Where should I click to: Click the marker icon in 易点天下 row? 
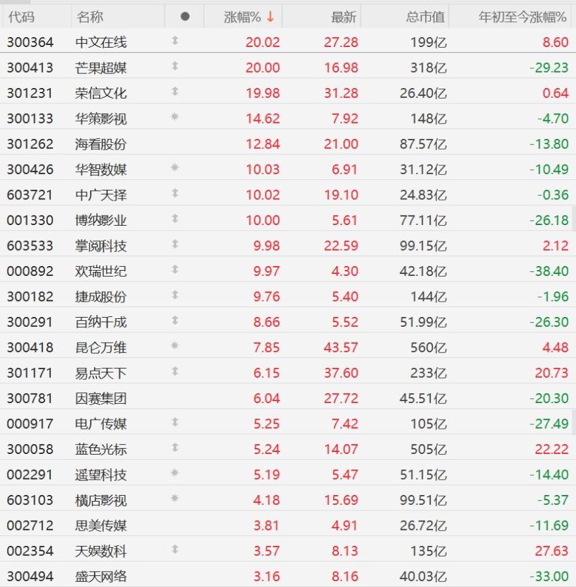pyautogui.click(x=175, y=371)
